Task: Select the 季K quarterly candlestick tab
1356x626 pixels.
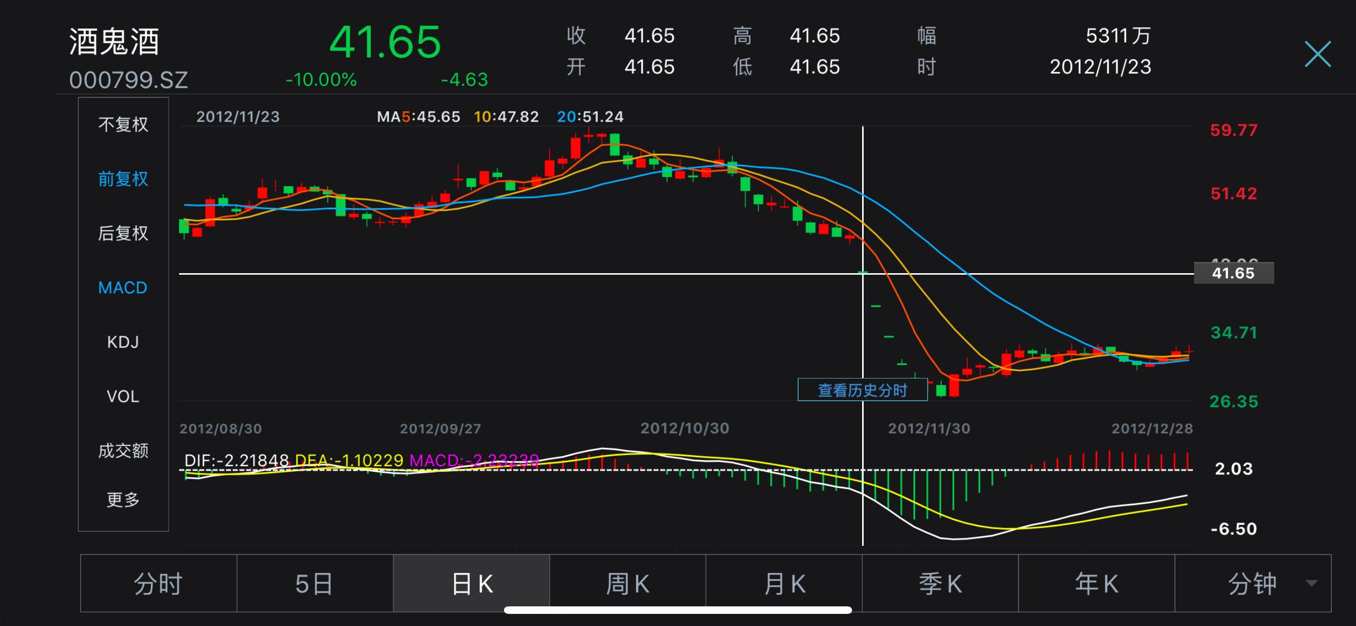Action: pyautogui.click(x=940, y=583)
